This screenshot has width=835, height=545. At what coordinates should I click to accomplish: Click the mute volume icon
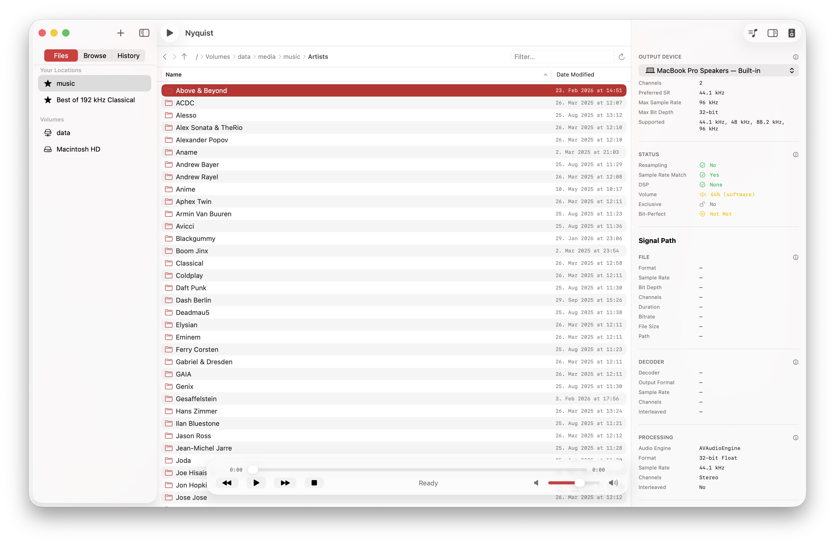coord(536,483)
